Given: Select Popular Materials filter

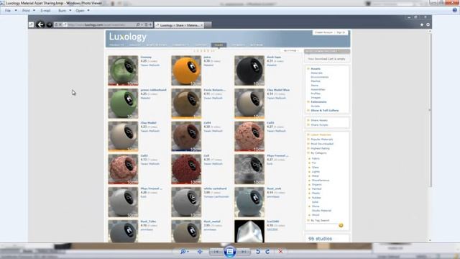Looking at the screenshot, I should pos(322,140).
